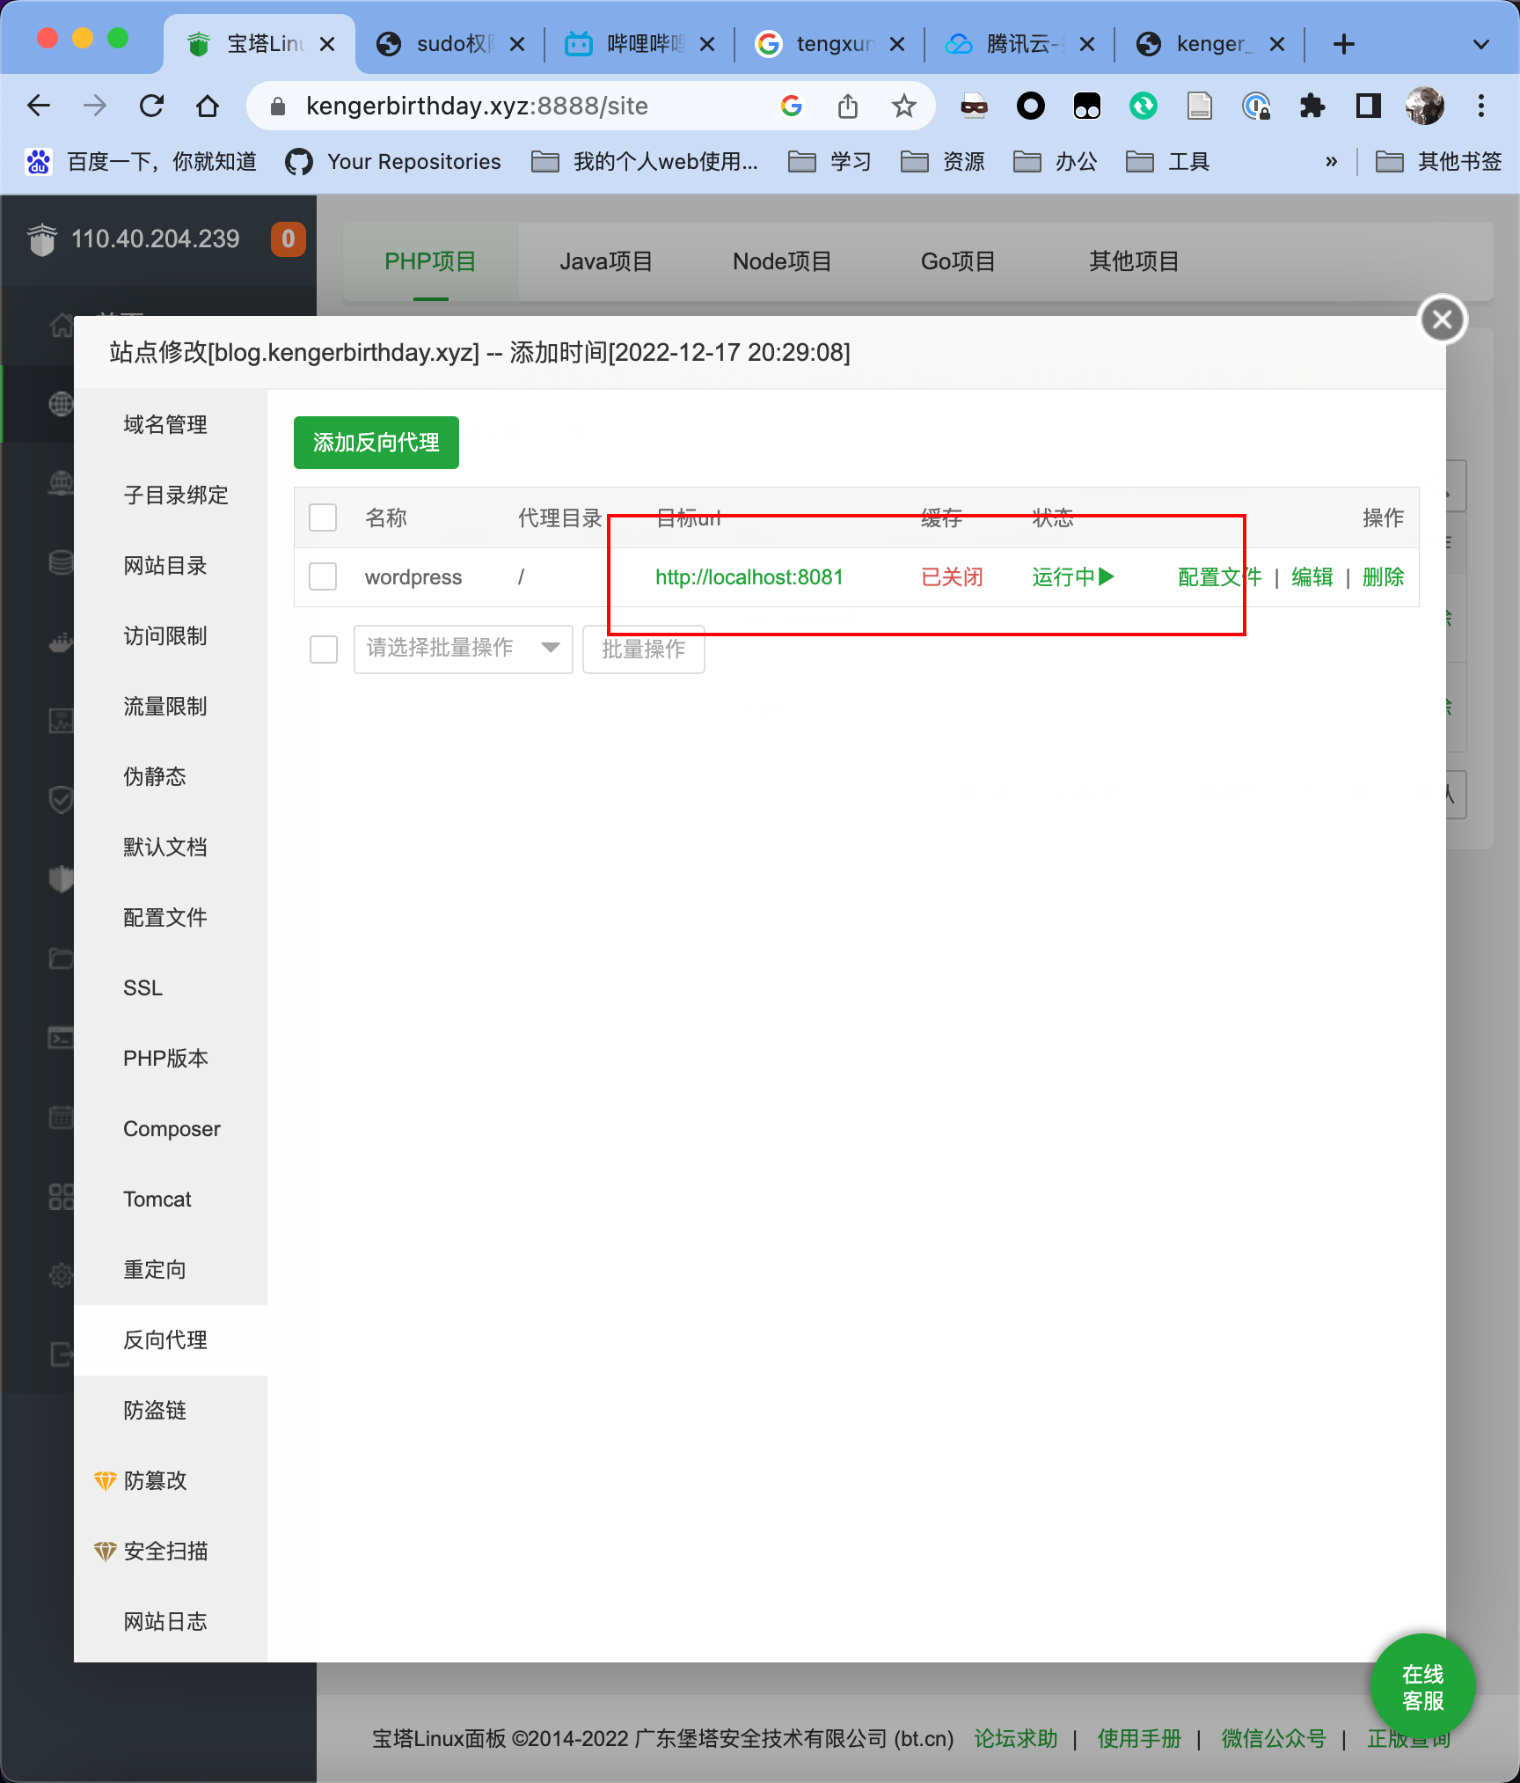Select 访问限制 in dialog sidebar
Screen dimensions: 1520x1783
pyautogui.click(x=171, y=636)
